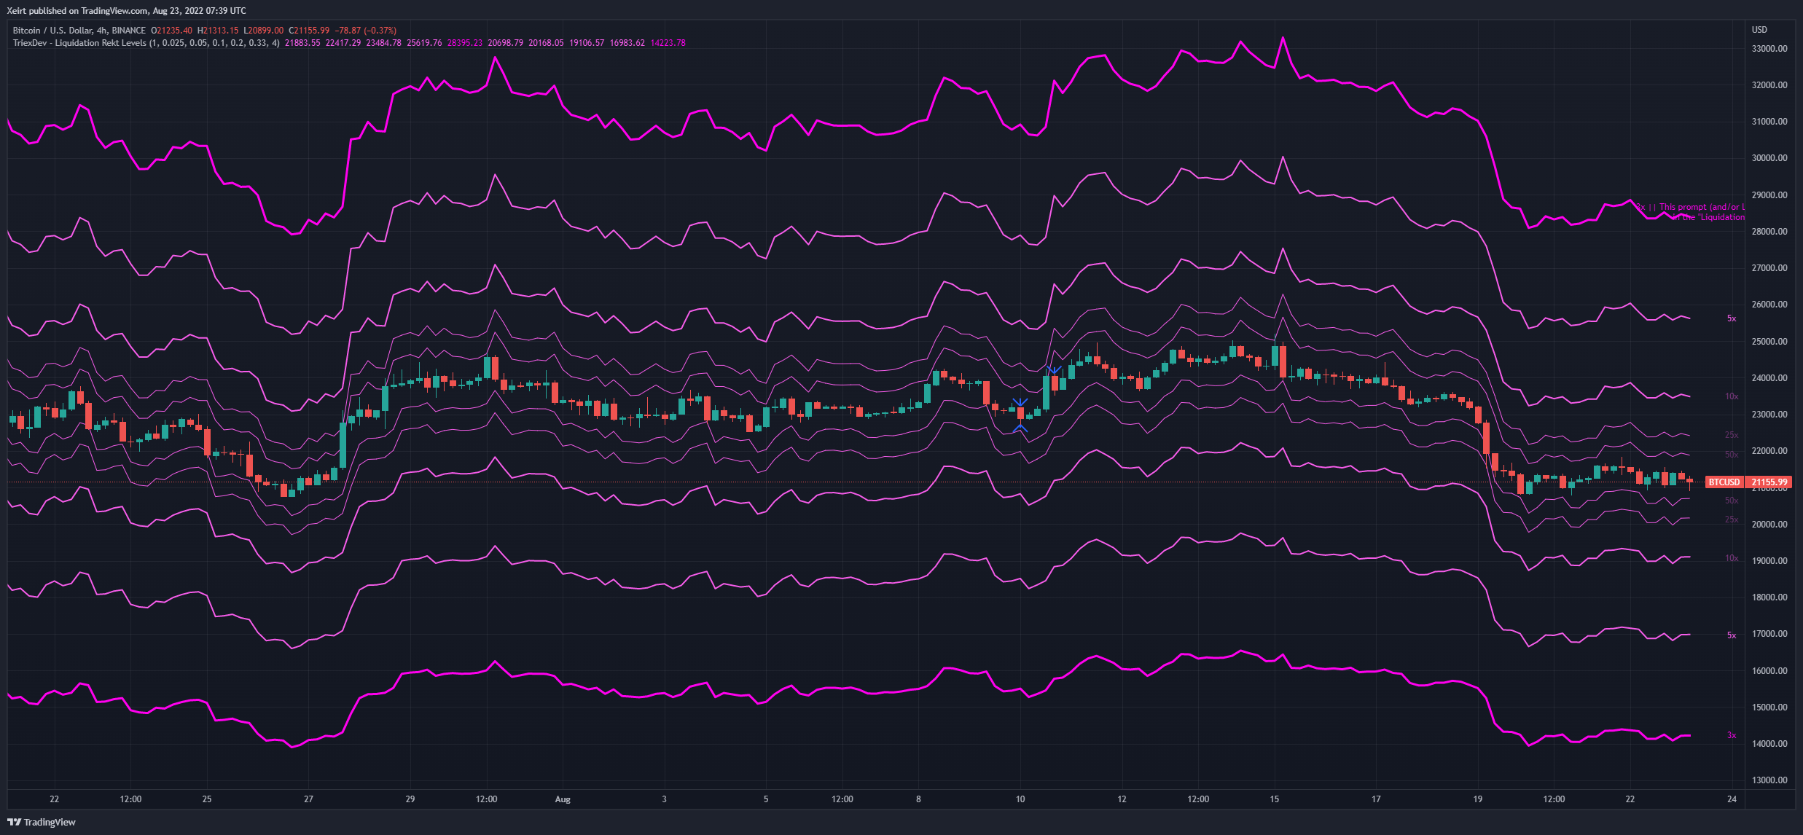The image size is (1803, 835).
Task: Click the open price value O21235.40
Action: [x=171, y=31]
